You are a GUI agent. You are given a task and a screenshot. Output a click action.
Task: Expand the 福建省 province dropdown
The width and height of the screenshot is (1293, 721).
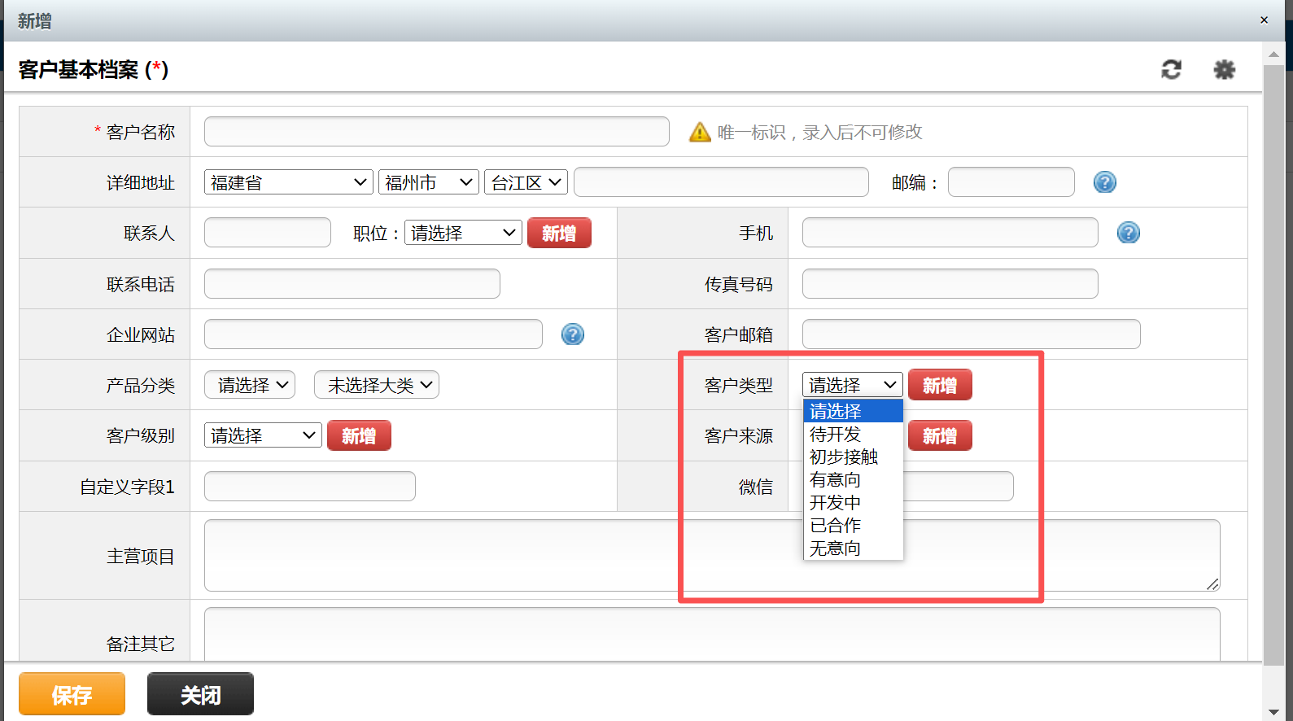(x=288, y=182)
